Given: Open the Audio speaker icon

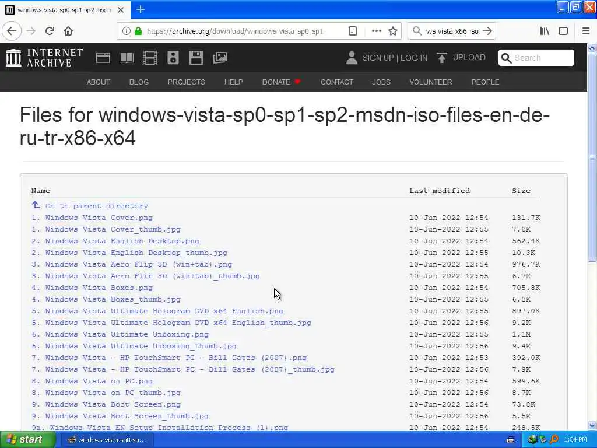Looking at the screenshot, I should [x=173, y=58].
